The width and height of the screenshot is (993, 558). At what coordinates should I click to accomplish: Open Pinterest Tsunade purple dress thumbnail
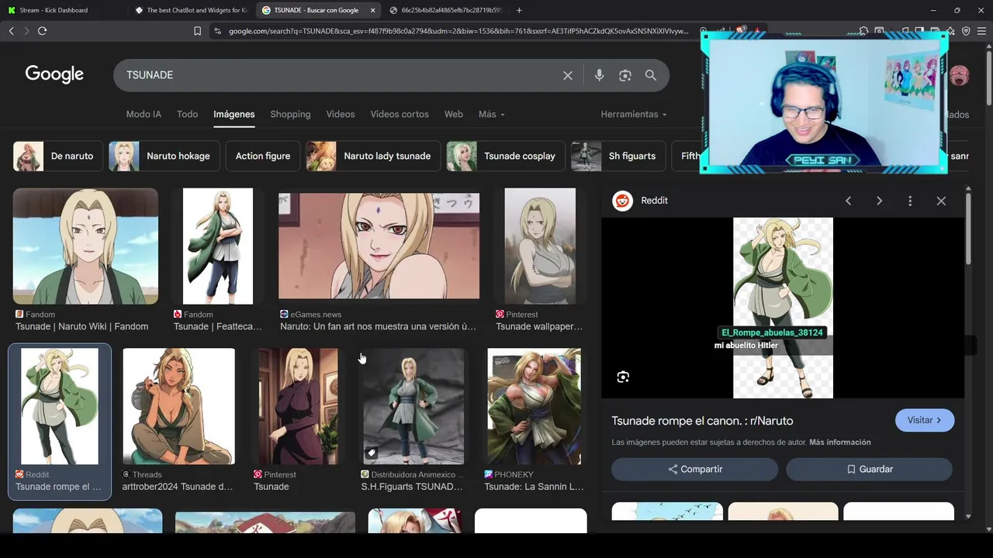coord(298,406)
